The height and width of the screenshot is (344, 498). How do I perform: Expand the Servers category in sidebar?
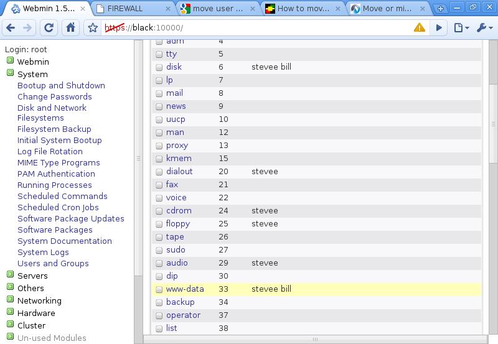click(x=11, y=276)
